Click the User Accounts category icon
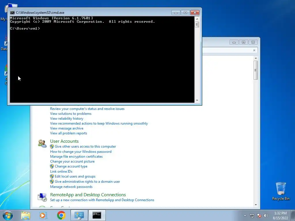Viewport: 295px width, 221px height. point(42,144)
